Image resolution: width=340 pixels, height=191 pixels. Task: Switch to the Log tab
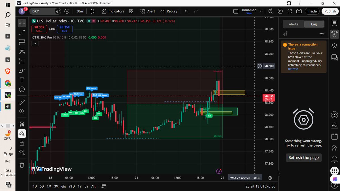(x=314, y=24)
